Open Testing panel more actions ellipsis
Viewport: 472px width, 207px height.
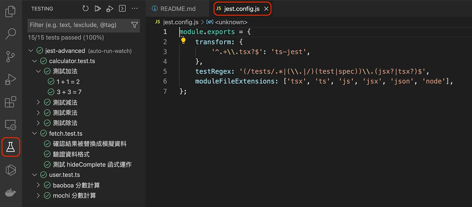pyautogui.click(x=135, y=8)
